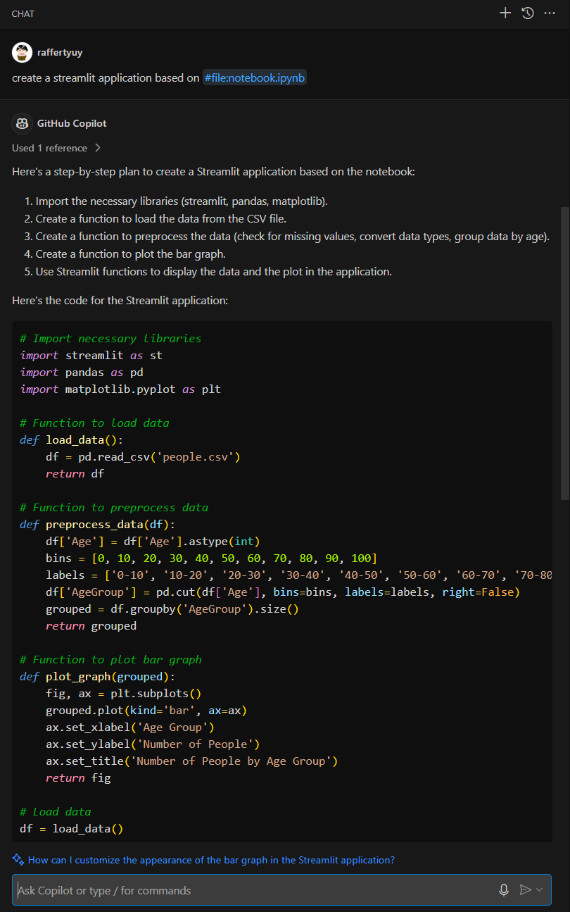The height and width of the screenshot is (912, 570).
Task: Click the raffertyuy user avatar
Action: tap(23, 53)
